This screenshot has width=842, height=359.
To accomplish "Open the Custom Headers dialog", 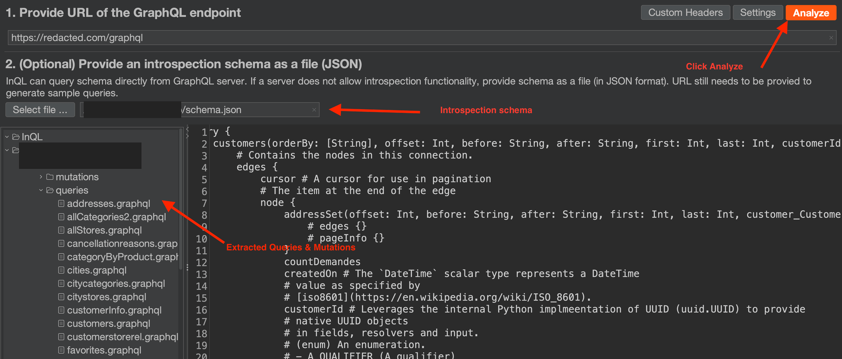I will 685,13.
